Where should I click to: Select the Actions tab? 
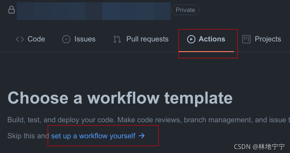(206, 39)
